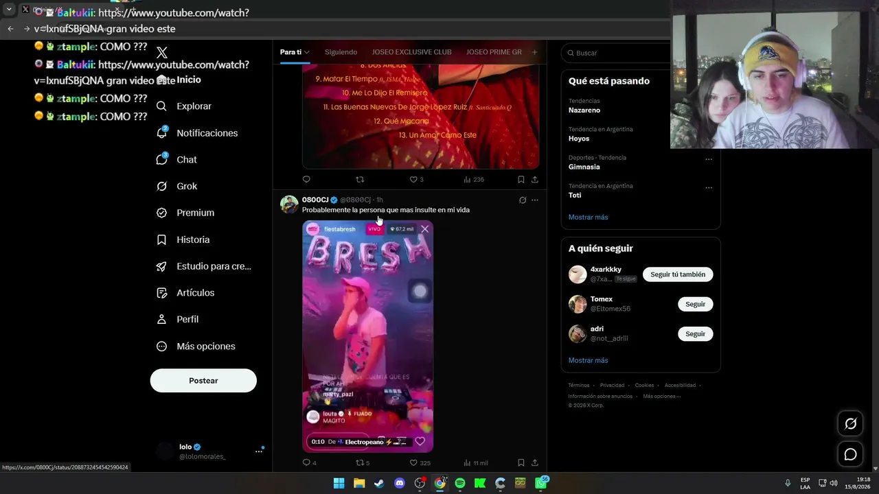Open more options for the 0800CJ post
879x494 pixels.
coord(535,200)
